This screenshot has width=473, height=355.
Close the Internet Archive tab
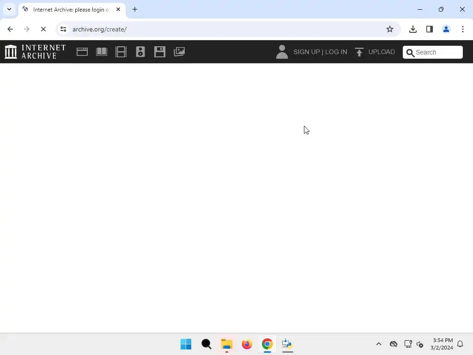pos(118,9)
